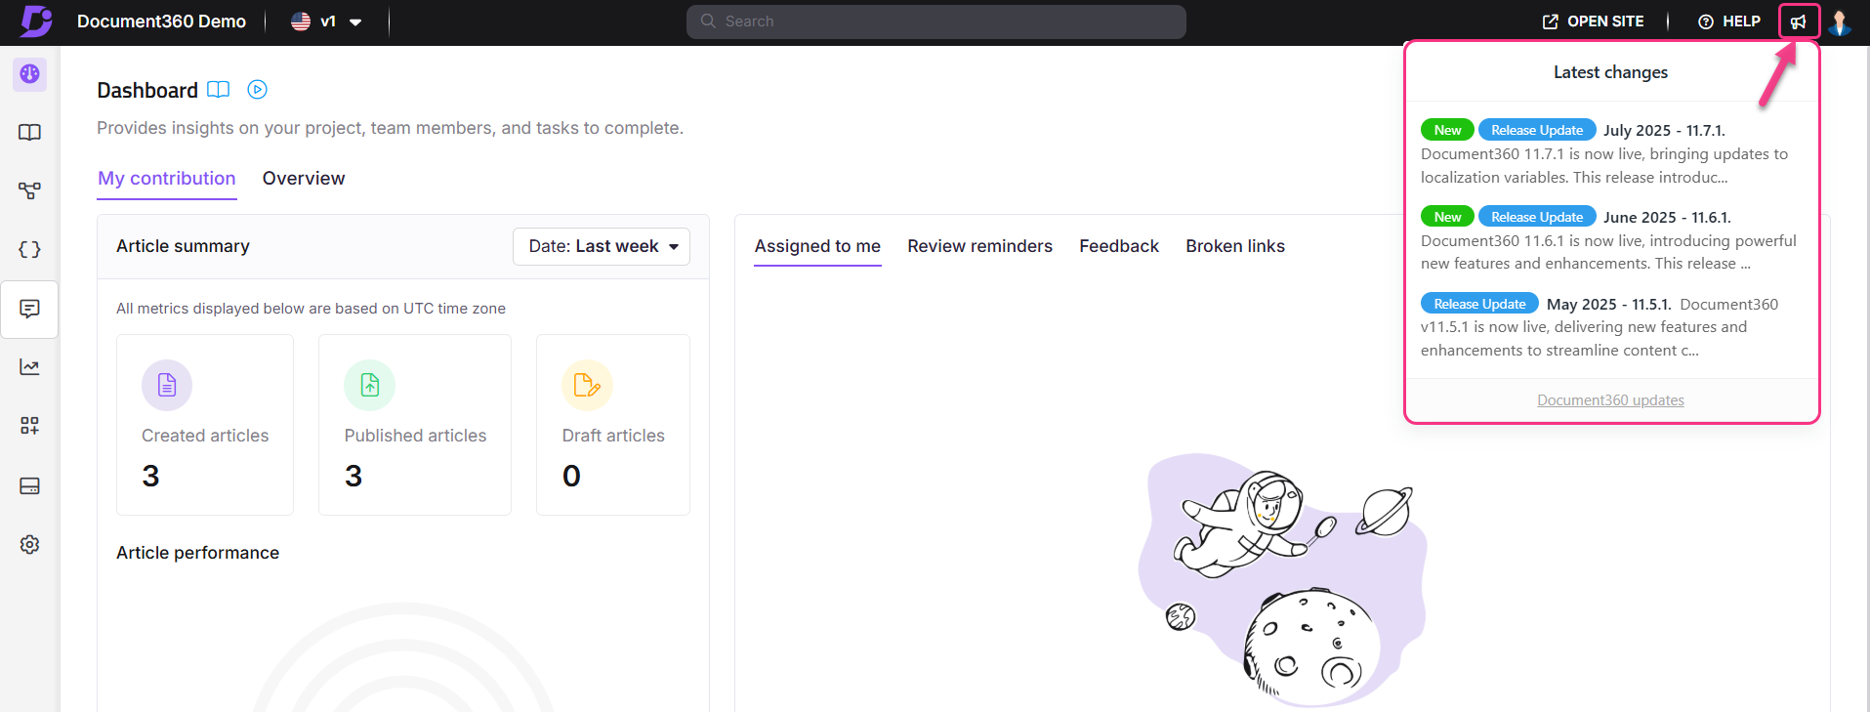This screenshot has height=712, width=1870.
Task: Select the Review reminders tab
Action: pyautogui.click(x=979, y=246)
